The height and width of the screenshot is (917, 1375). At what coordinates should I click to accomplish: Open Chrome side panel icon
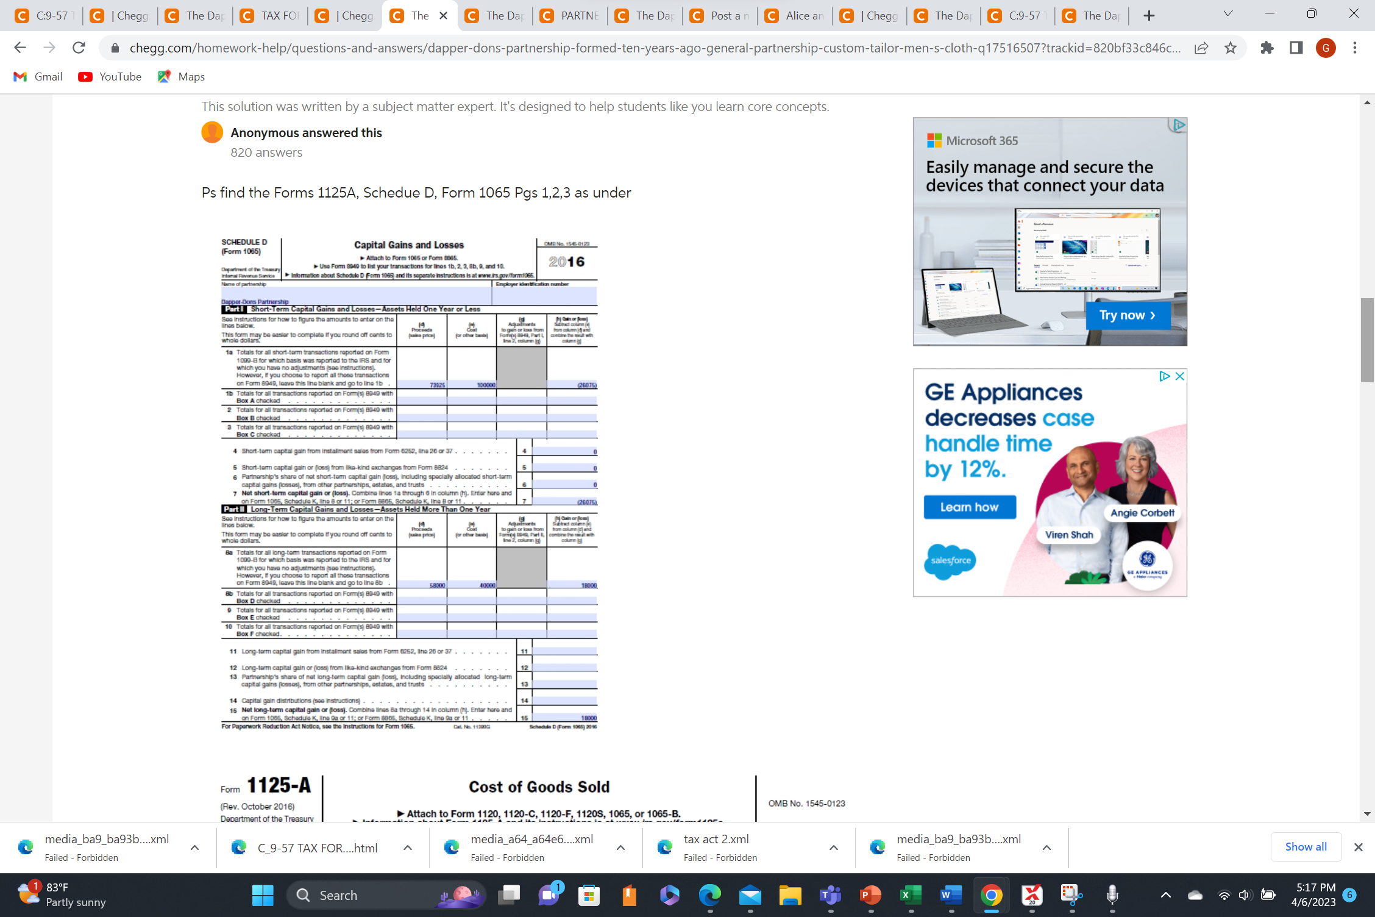(x=1296, y=48)
